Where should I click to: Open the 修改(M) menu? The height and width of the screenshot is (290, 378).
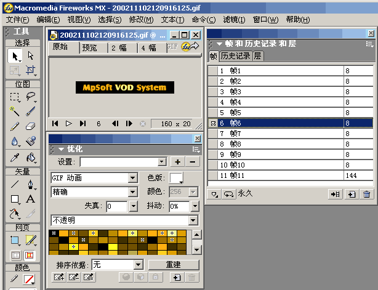(141, 20)
